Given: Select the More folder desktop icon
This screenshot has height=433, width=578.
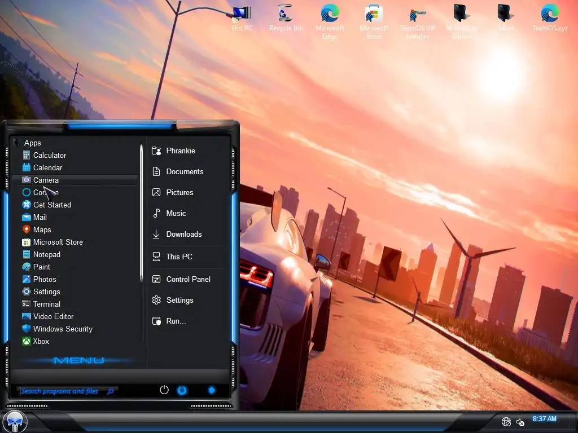Looking at the screenshot, I should (x=506, y=17).
